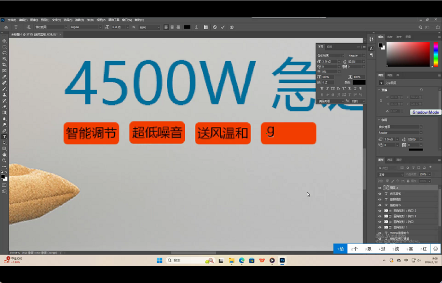Viewport: 442px width, 283px height.
Task: Open the warp text icon in options bar
Action: 196,27
